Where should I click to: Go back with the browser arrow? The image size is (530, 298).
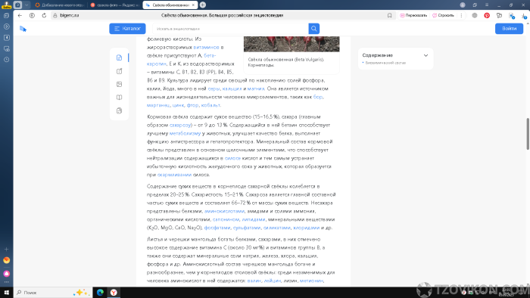pyautogui.click(x=20, y=16)
